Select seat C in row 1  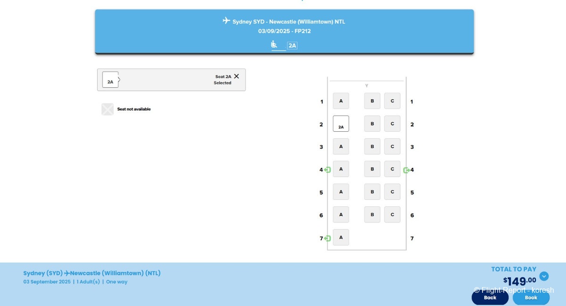click(392, 101)
